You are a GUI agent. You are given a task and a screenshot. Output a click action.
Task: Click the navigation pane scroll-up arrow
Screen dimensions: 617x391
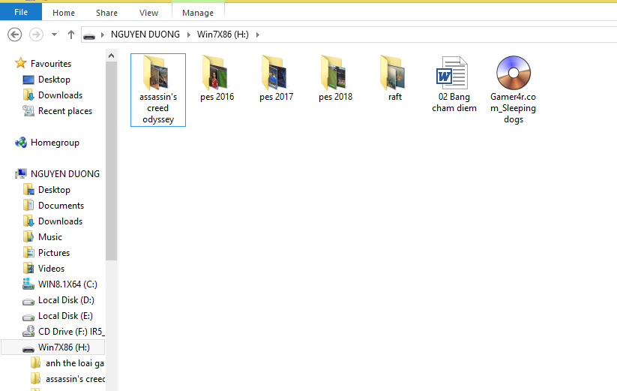112,56
